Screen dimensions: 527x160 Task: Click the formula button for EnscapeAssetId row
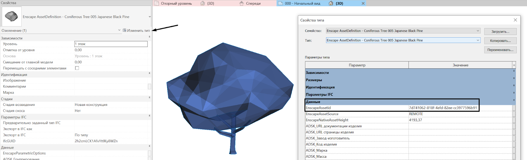(x=514, y=108)
